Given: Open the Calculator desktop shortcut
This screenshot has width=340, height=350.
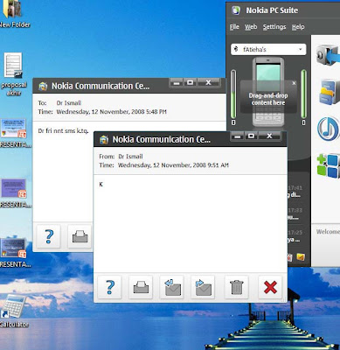Looking at the screenshot, I should pyautogui.click(x=14, y=311).
